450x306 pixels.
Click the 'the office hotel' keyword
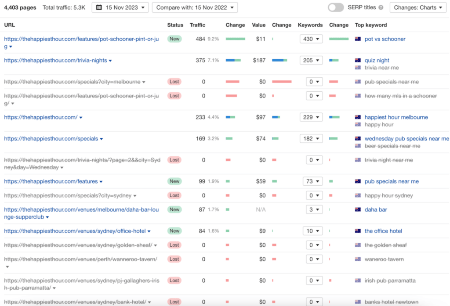pyautogui.click(x=383, y=231)
